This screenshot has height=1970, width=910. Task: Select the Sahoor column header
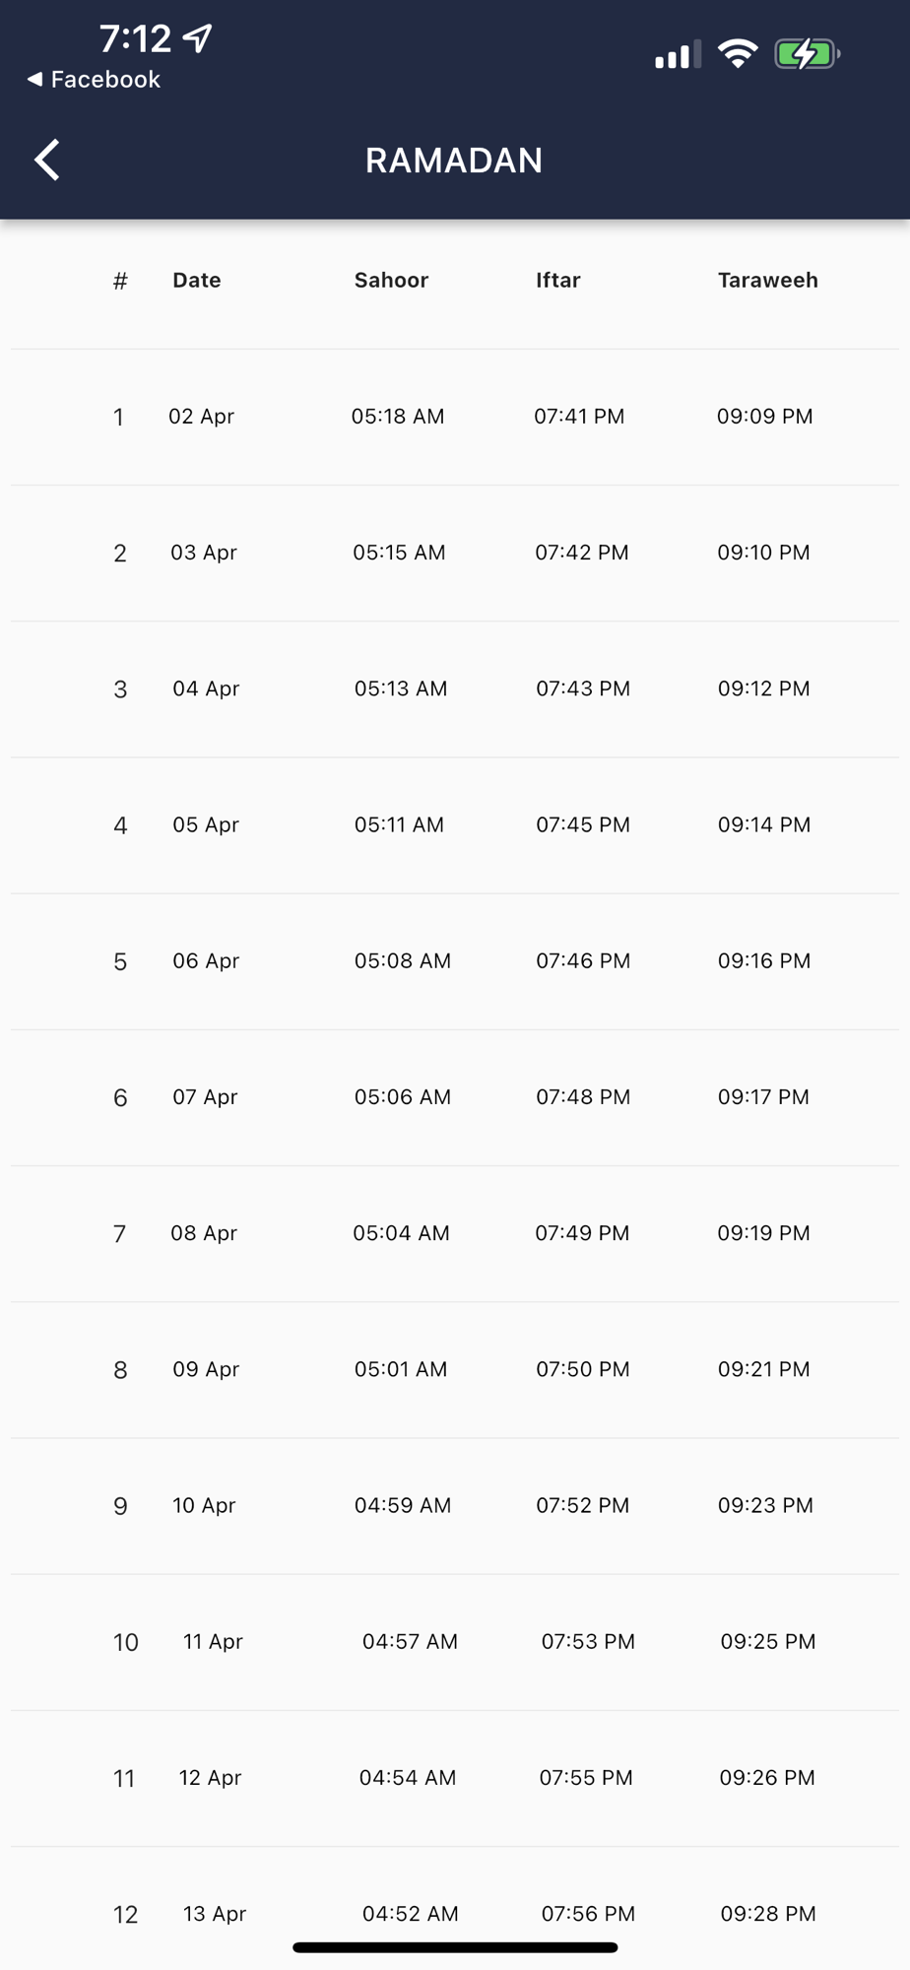(391, 280)
